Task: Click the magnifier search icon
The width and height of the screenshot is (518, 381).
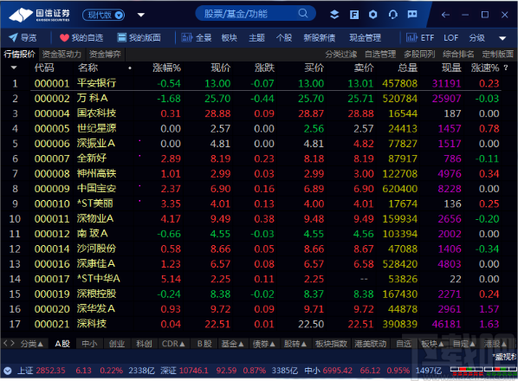Action: click(302, 13)
